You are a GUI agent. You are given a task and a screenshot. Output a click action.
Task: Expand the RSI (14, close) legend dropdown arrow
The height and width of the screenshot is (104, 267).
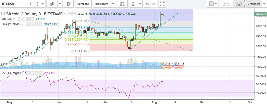click(23, 73)
